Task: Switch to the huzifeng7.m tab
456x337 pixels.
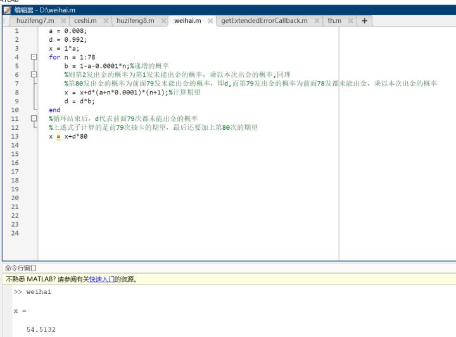Action: [x=35, y=21]
